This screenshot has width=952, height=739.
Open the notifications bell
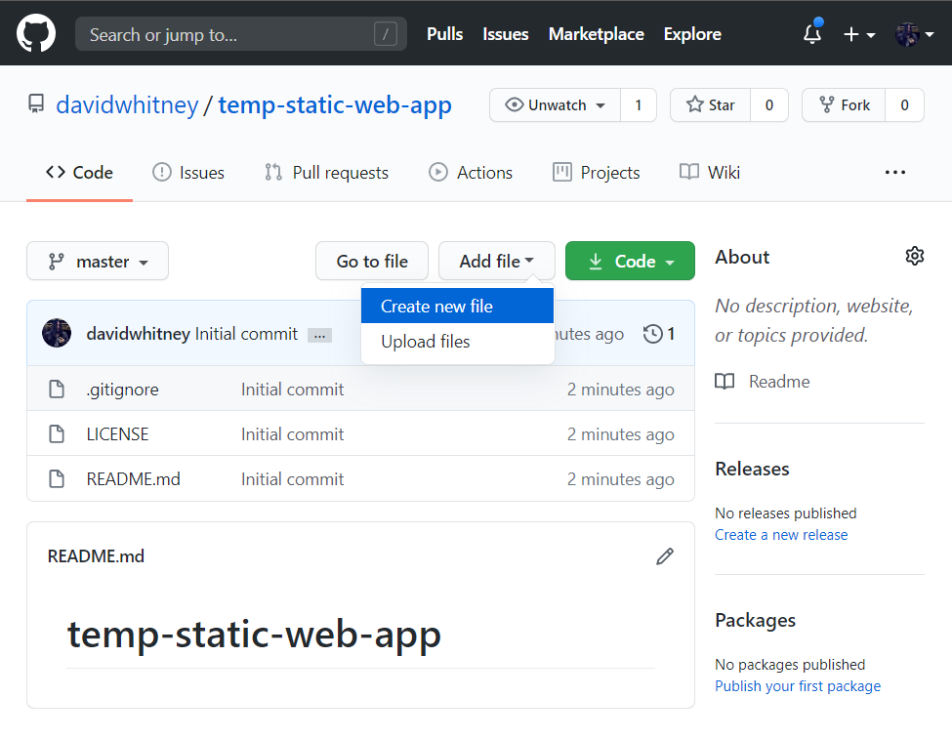812,33
